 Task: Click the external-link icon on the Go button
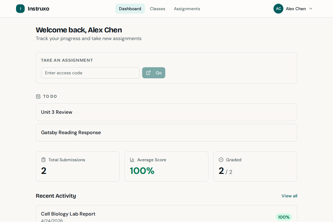(148, 73)
